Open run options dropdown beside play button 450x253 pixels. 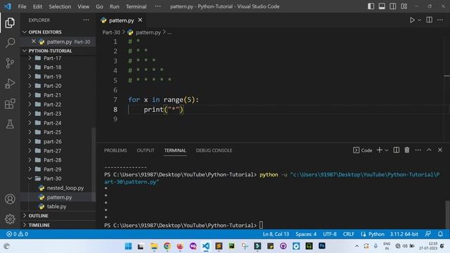tap(419, 20)
